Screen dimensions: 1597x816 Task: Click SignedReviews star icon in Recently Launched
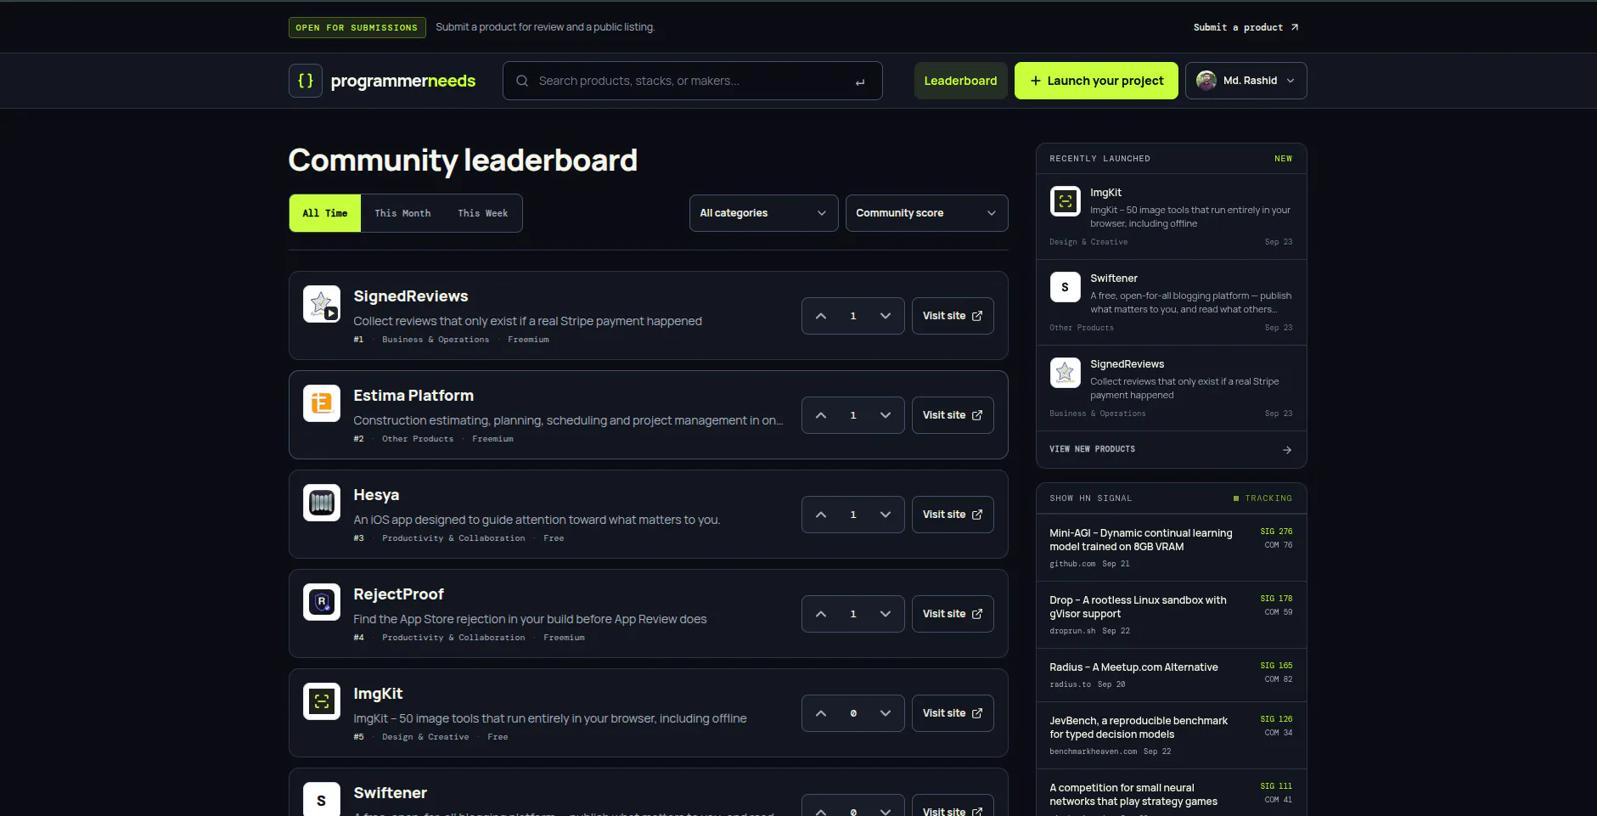click(x=1066, y=373)
